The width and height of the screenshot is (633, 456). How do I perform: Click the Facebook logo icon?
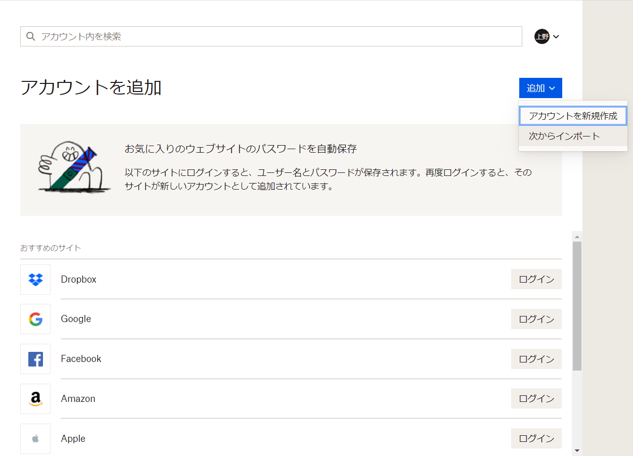click(35, 359)
